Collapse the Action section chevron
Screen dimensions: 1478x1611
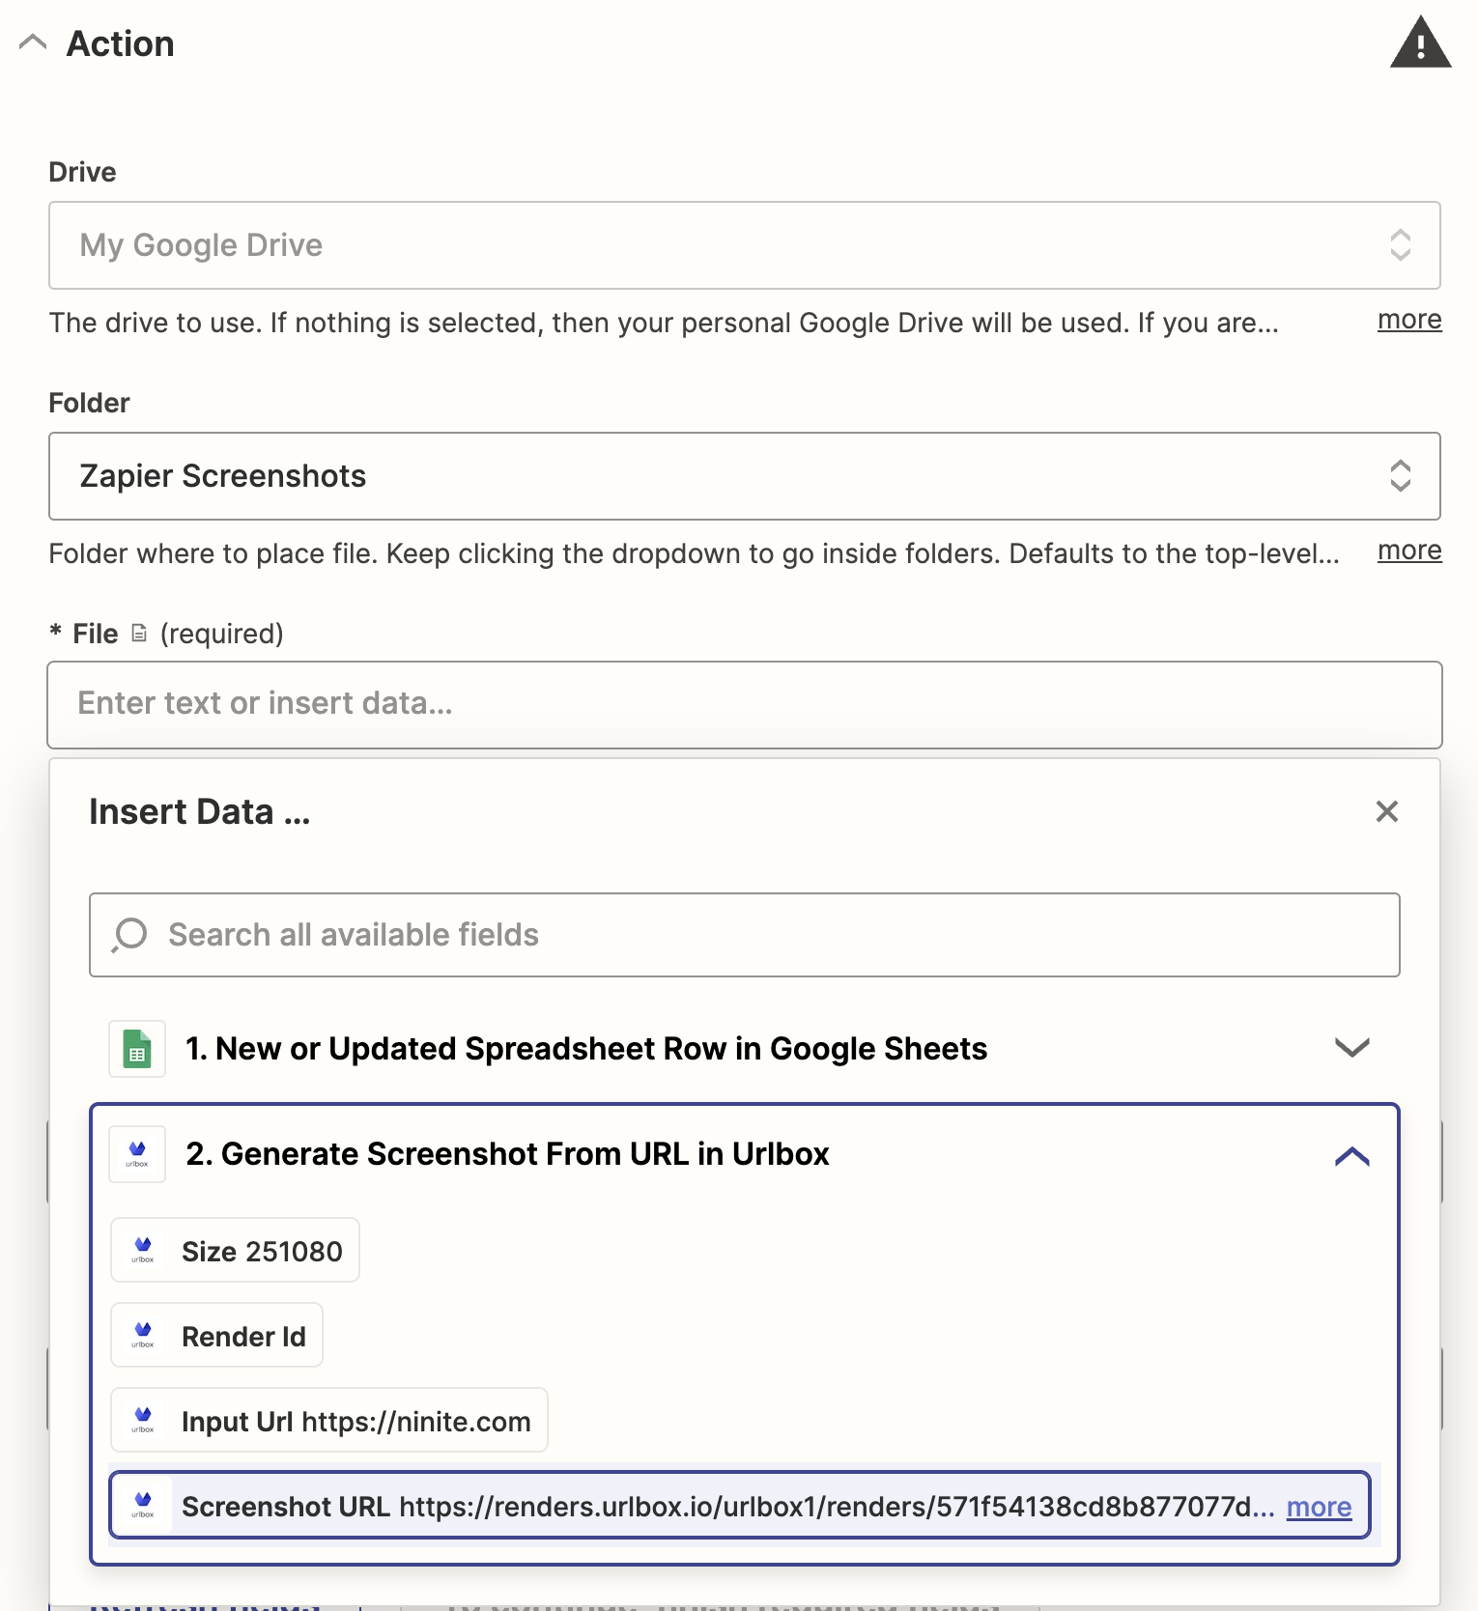(x=33, y=42)
